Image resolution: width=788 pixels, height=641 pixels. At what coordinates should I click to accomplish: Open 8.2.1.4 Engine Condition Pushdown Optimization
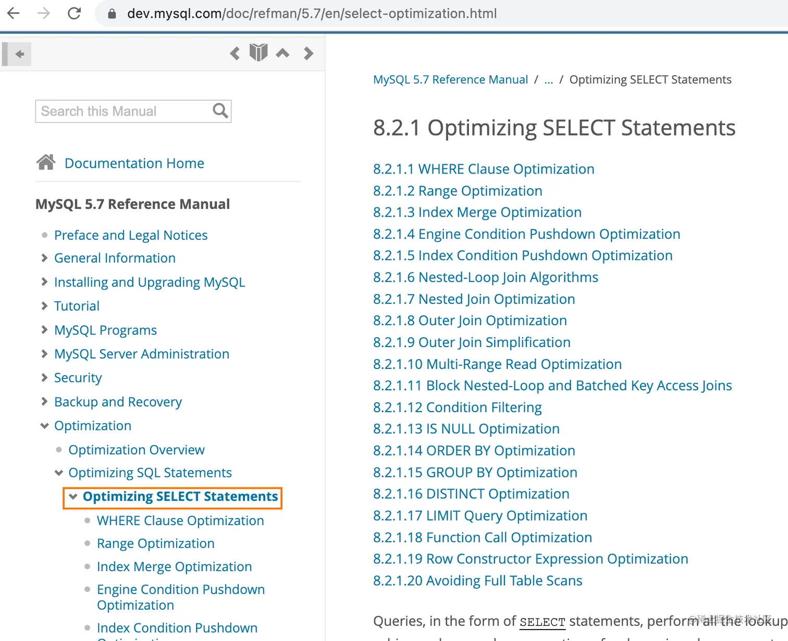click(x=527, y=235)
